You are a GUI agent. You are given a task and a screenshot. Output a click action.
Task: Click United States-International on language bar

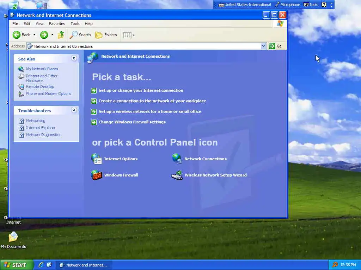[245, 5]
